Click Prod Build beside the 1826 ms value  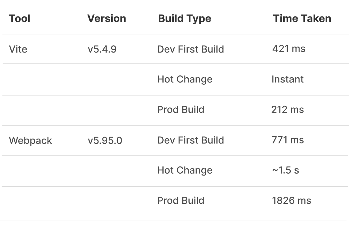tap(181, 201)
